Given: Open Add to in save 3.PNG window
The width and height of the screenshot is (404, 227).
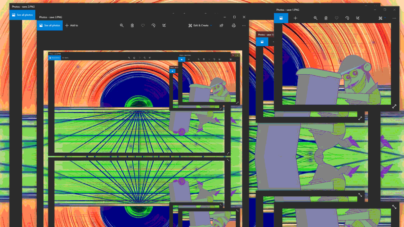Looking at the screenshot, I should point(71,25).
